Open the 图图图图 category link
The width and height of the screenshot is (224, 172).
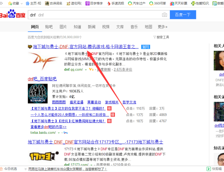(59, 102)
